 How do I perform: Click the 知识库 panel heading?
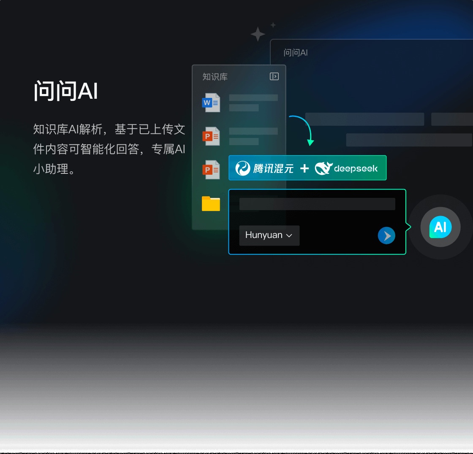[x=215, y=77]
